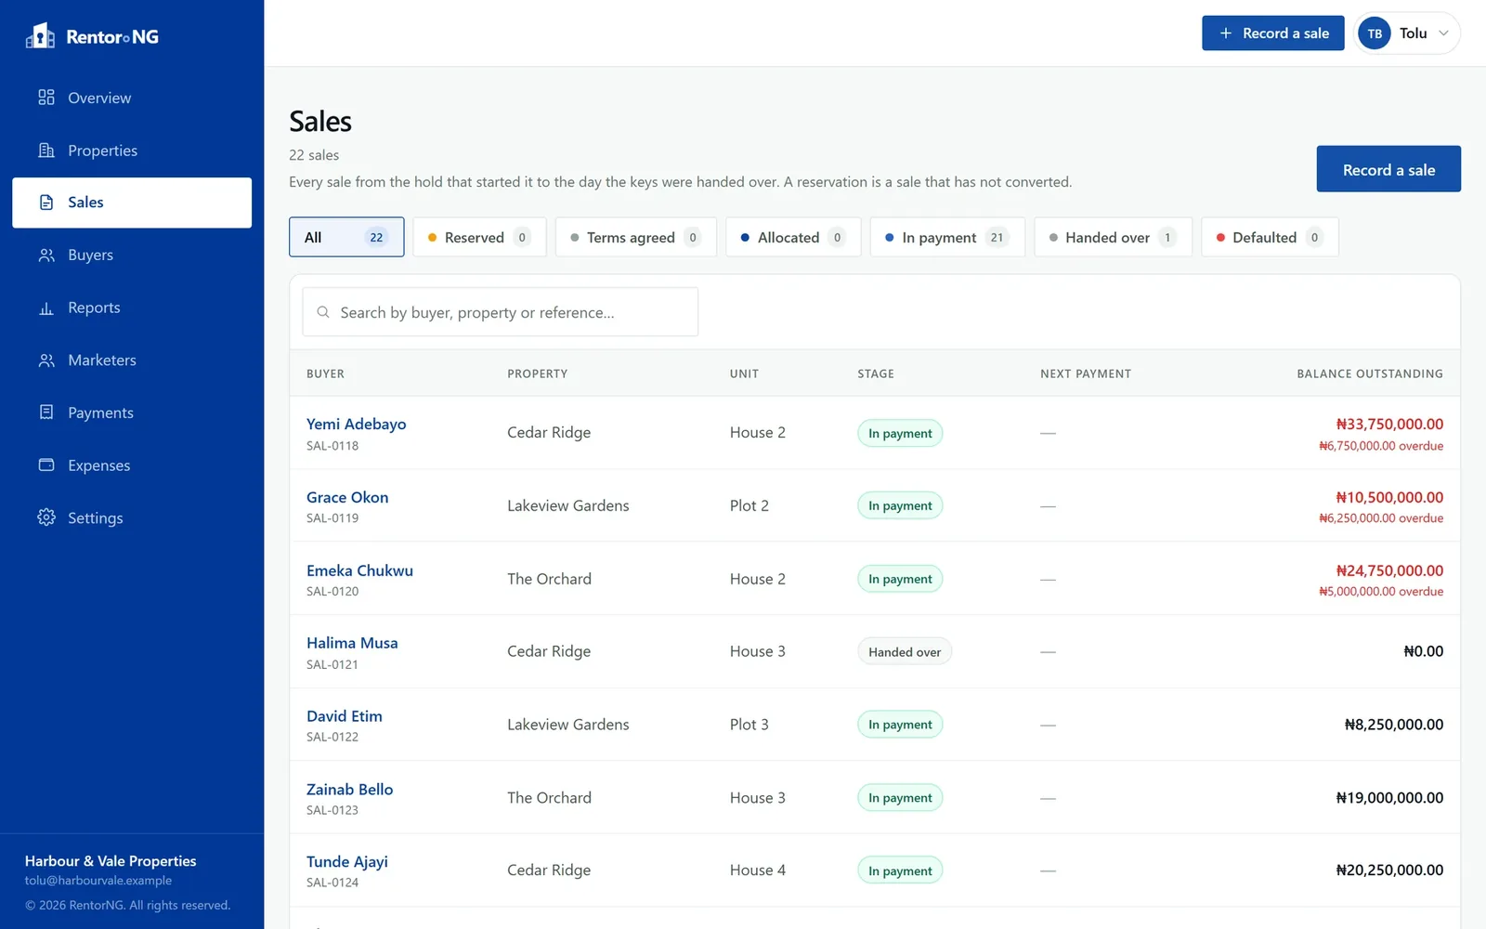Image resolution: width=1486 pixels, height=929 pixels.
Task: Click the Buyers people icon in sidebar
Action: [x=46, y=255]
